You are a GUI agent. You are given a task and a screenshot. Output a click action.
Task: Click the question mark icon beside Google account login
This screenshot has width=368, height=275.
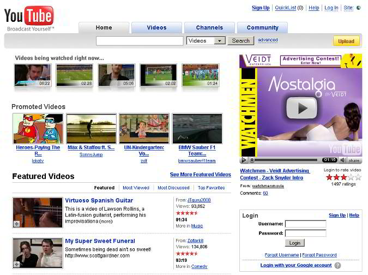click(338, 266)
